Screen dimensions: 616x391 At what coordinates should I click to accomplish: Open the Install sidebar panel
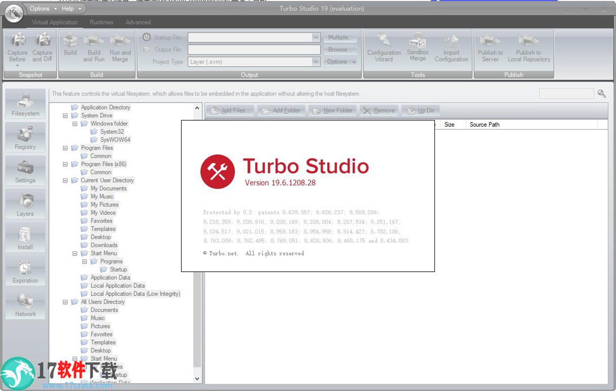click(25, 238)
